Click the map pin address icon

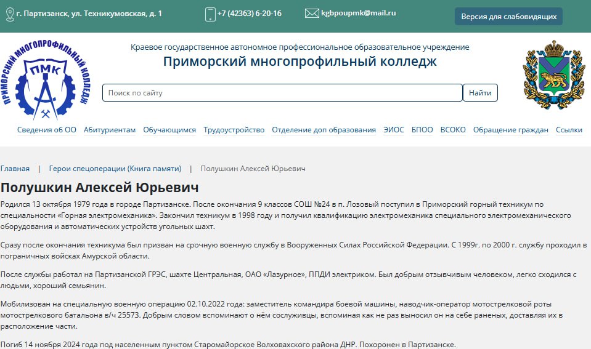(x=9, y=14)
